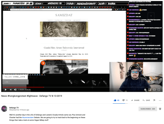
Task: Open the three-dot more actions menu
Action: (160, 100)
